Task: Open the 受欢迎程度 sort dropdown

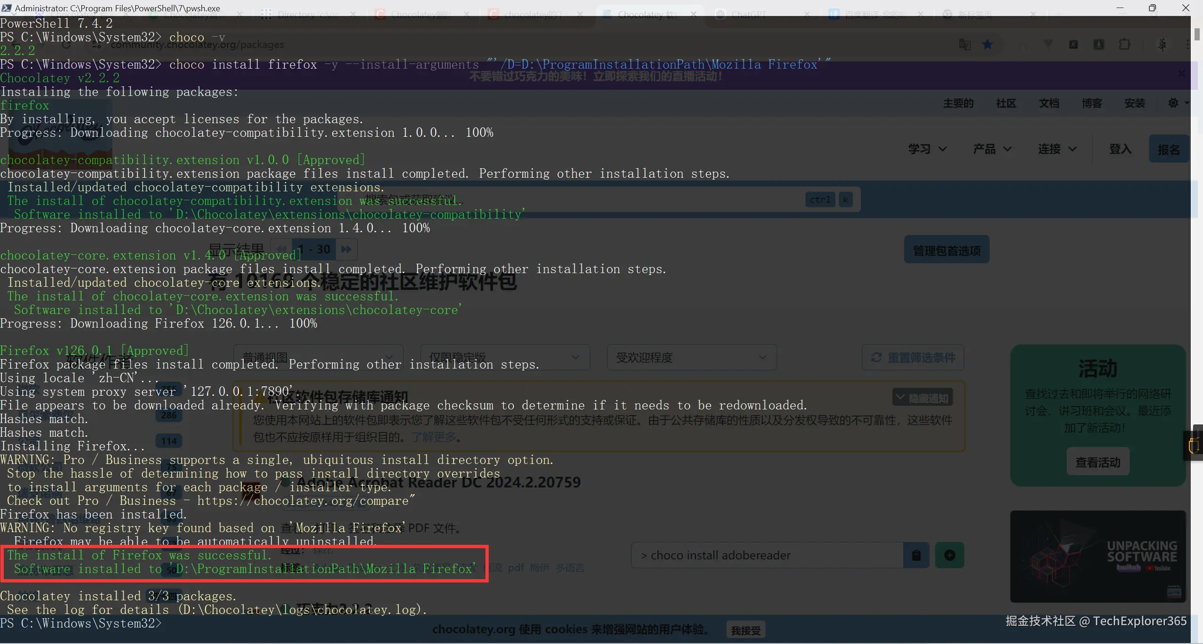Action: pyautogui.click(x=691, y=357)
